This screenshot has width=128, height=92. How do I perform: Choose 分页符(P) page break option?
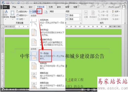point(47,22)
